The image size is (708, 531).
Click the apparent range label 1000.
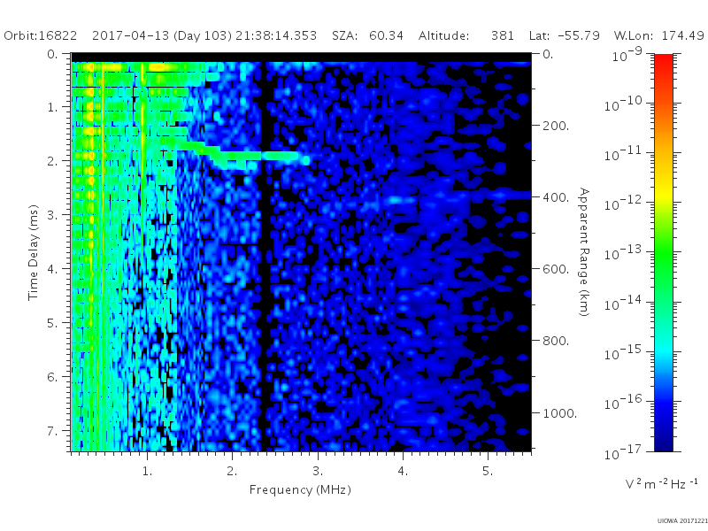pyautogui.click(x=559, y=413)
